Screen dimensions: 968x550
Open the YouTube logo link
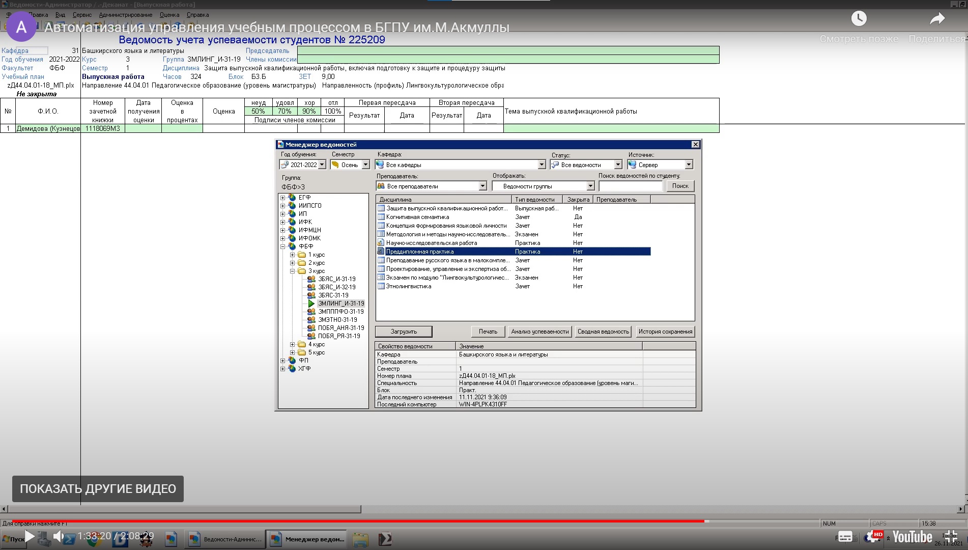click(912, 537)
